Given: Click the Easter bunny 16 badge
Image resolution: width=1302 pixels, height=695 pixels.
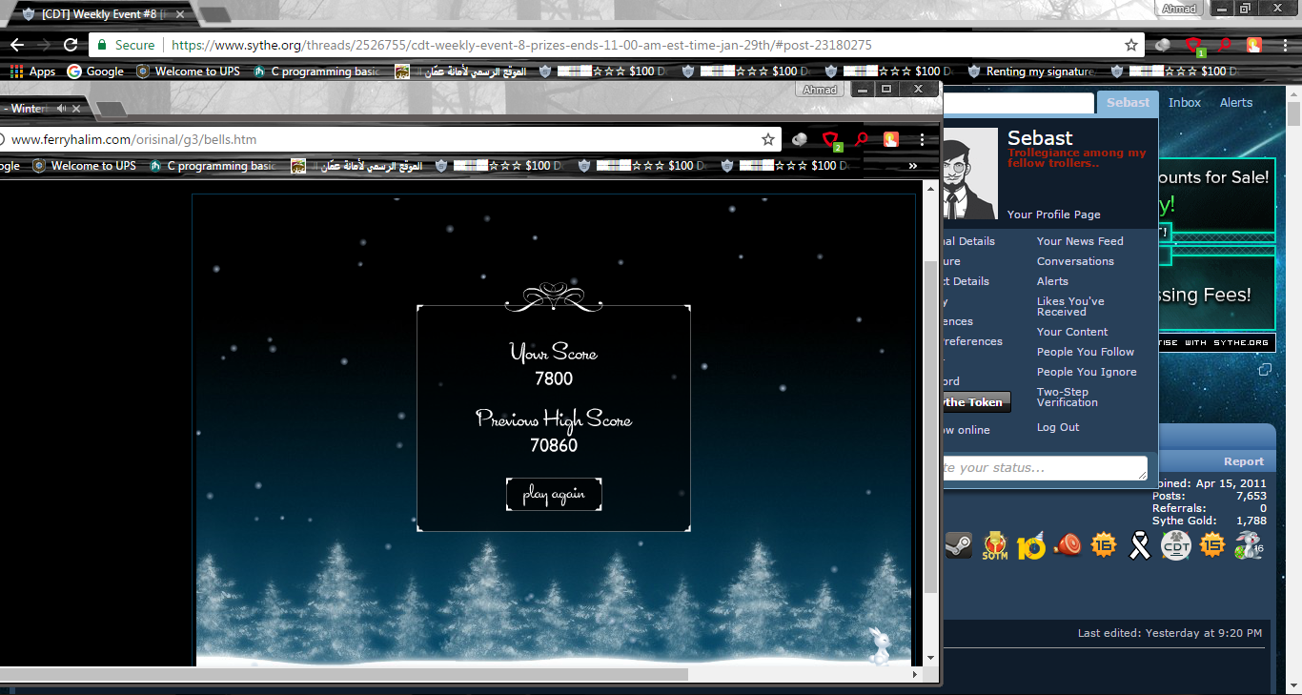Looking at the screenshot, I should pos(1248,545).
